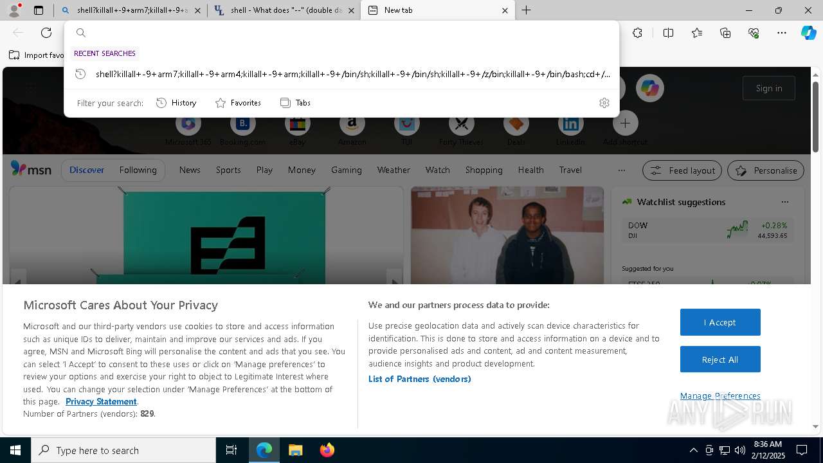Open the Favorites star toolbar icon
This screenshot has width=823, height=463.
pos(697,33)
